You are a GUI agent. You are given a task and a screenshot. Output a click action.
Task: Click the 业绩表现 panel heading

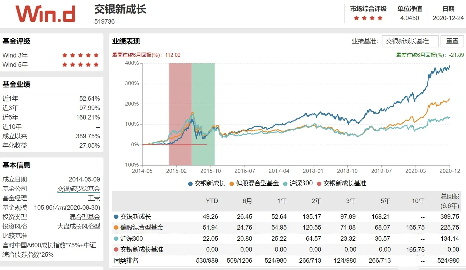(x=126, y=41)
